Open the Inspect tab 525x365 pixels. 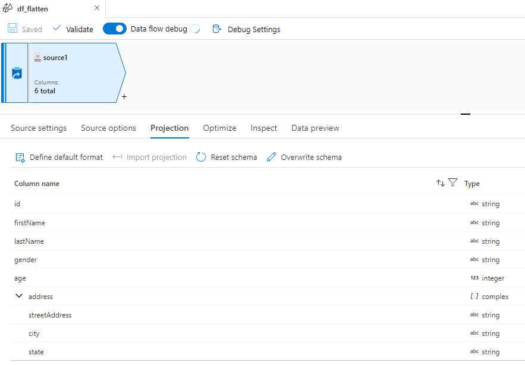pos(264,128)
